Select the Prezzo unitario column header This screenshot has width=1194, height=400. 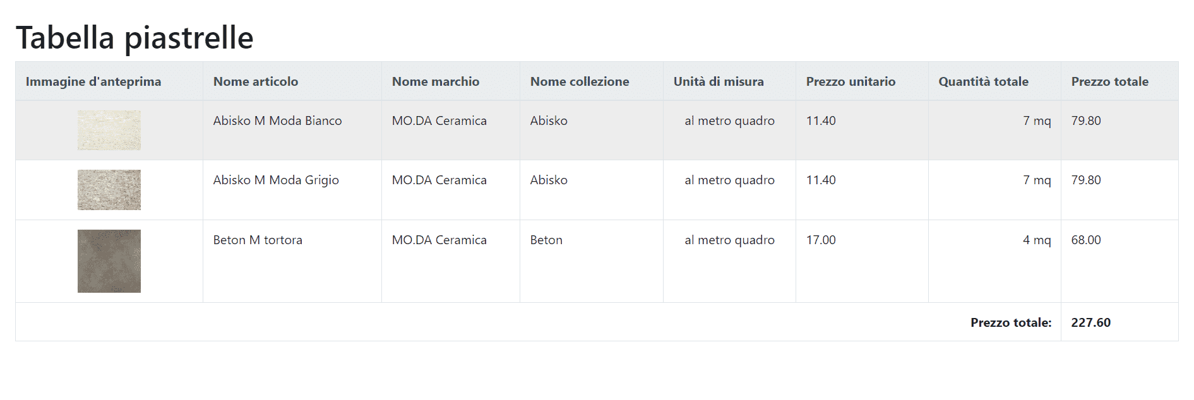pos(851,81)
